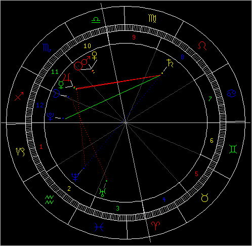
Task: Select the red Sun circle symbol
Action: tap(78, 66)
